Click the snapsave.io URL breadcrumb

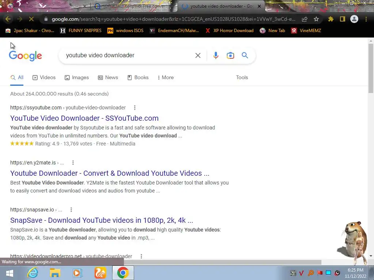point(36,210)
